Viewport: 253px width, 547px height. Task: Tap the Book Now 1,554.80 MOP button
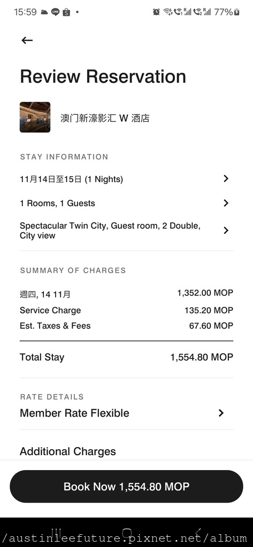coord(126,486)
